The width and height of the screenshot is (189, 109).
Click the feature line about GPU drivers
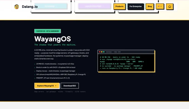(x=61, y=75)
